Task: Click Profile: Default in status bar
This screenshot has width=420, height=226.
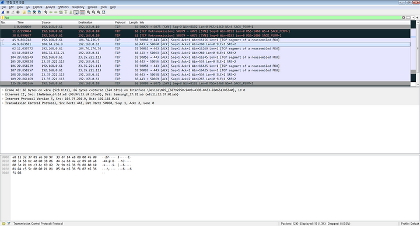Action: (x=410, y=224)
